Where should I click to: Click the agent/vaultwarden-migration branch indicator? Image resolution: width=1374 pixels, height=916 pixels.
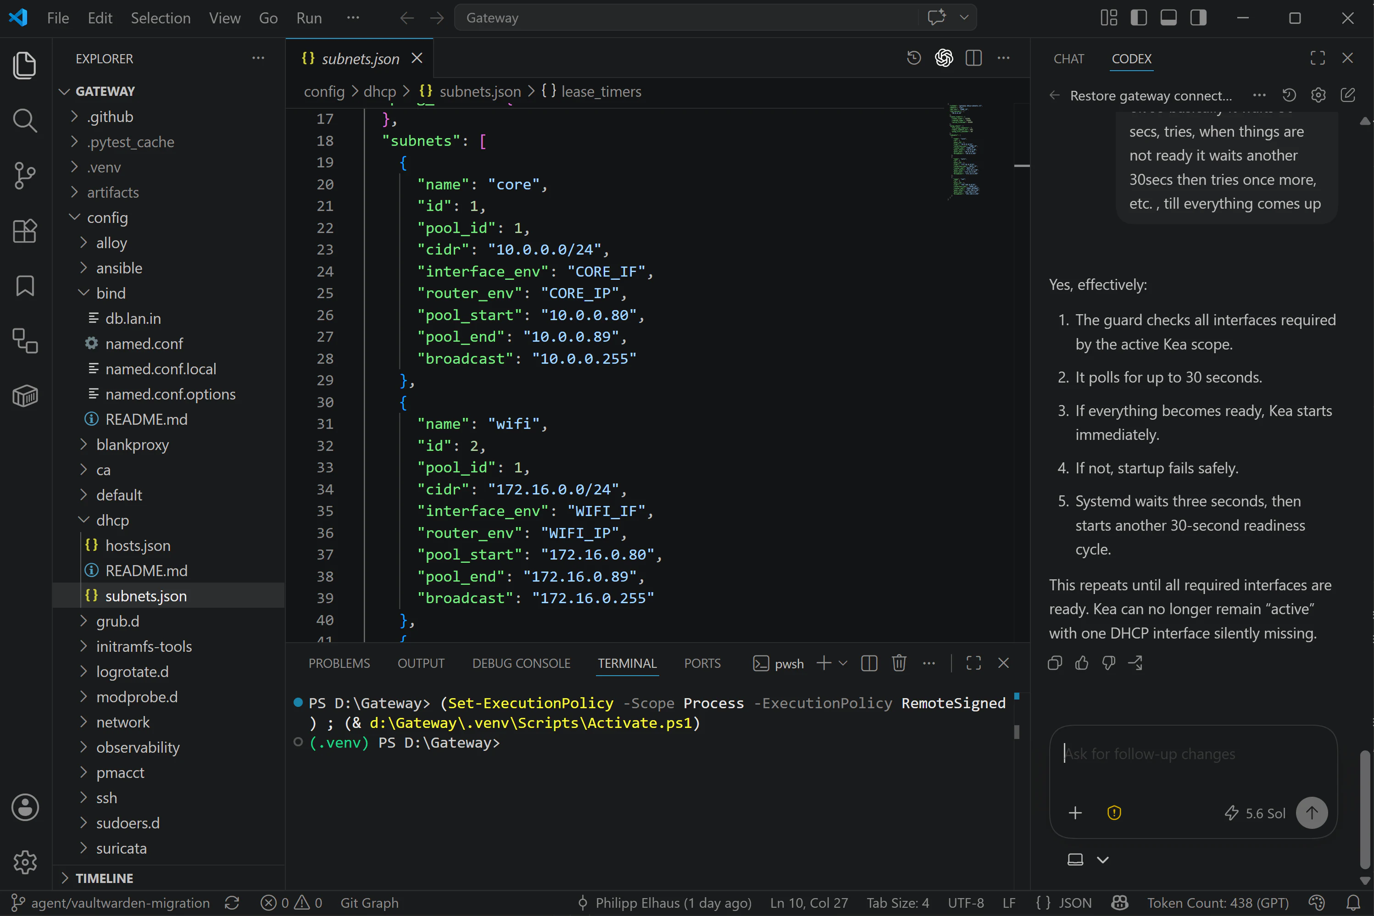[x=111, y=903]
